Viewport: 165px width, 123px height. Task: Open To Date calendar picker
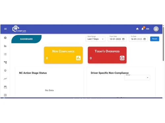click(x=145, y=39)
